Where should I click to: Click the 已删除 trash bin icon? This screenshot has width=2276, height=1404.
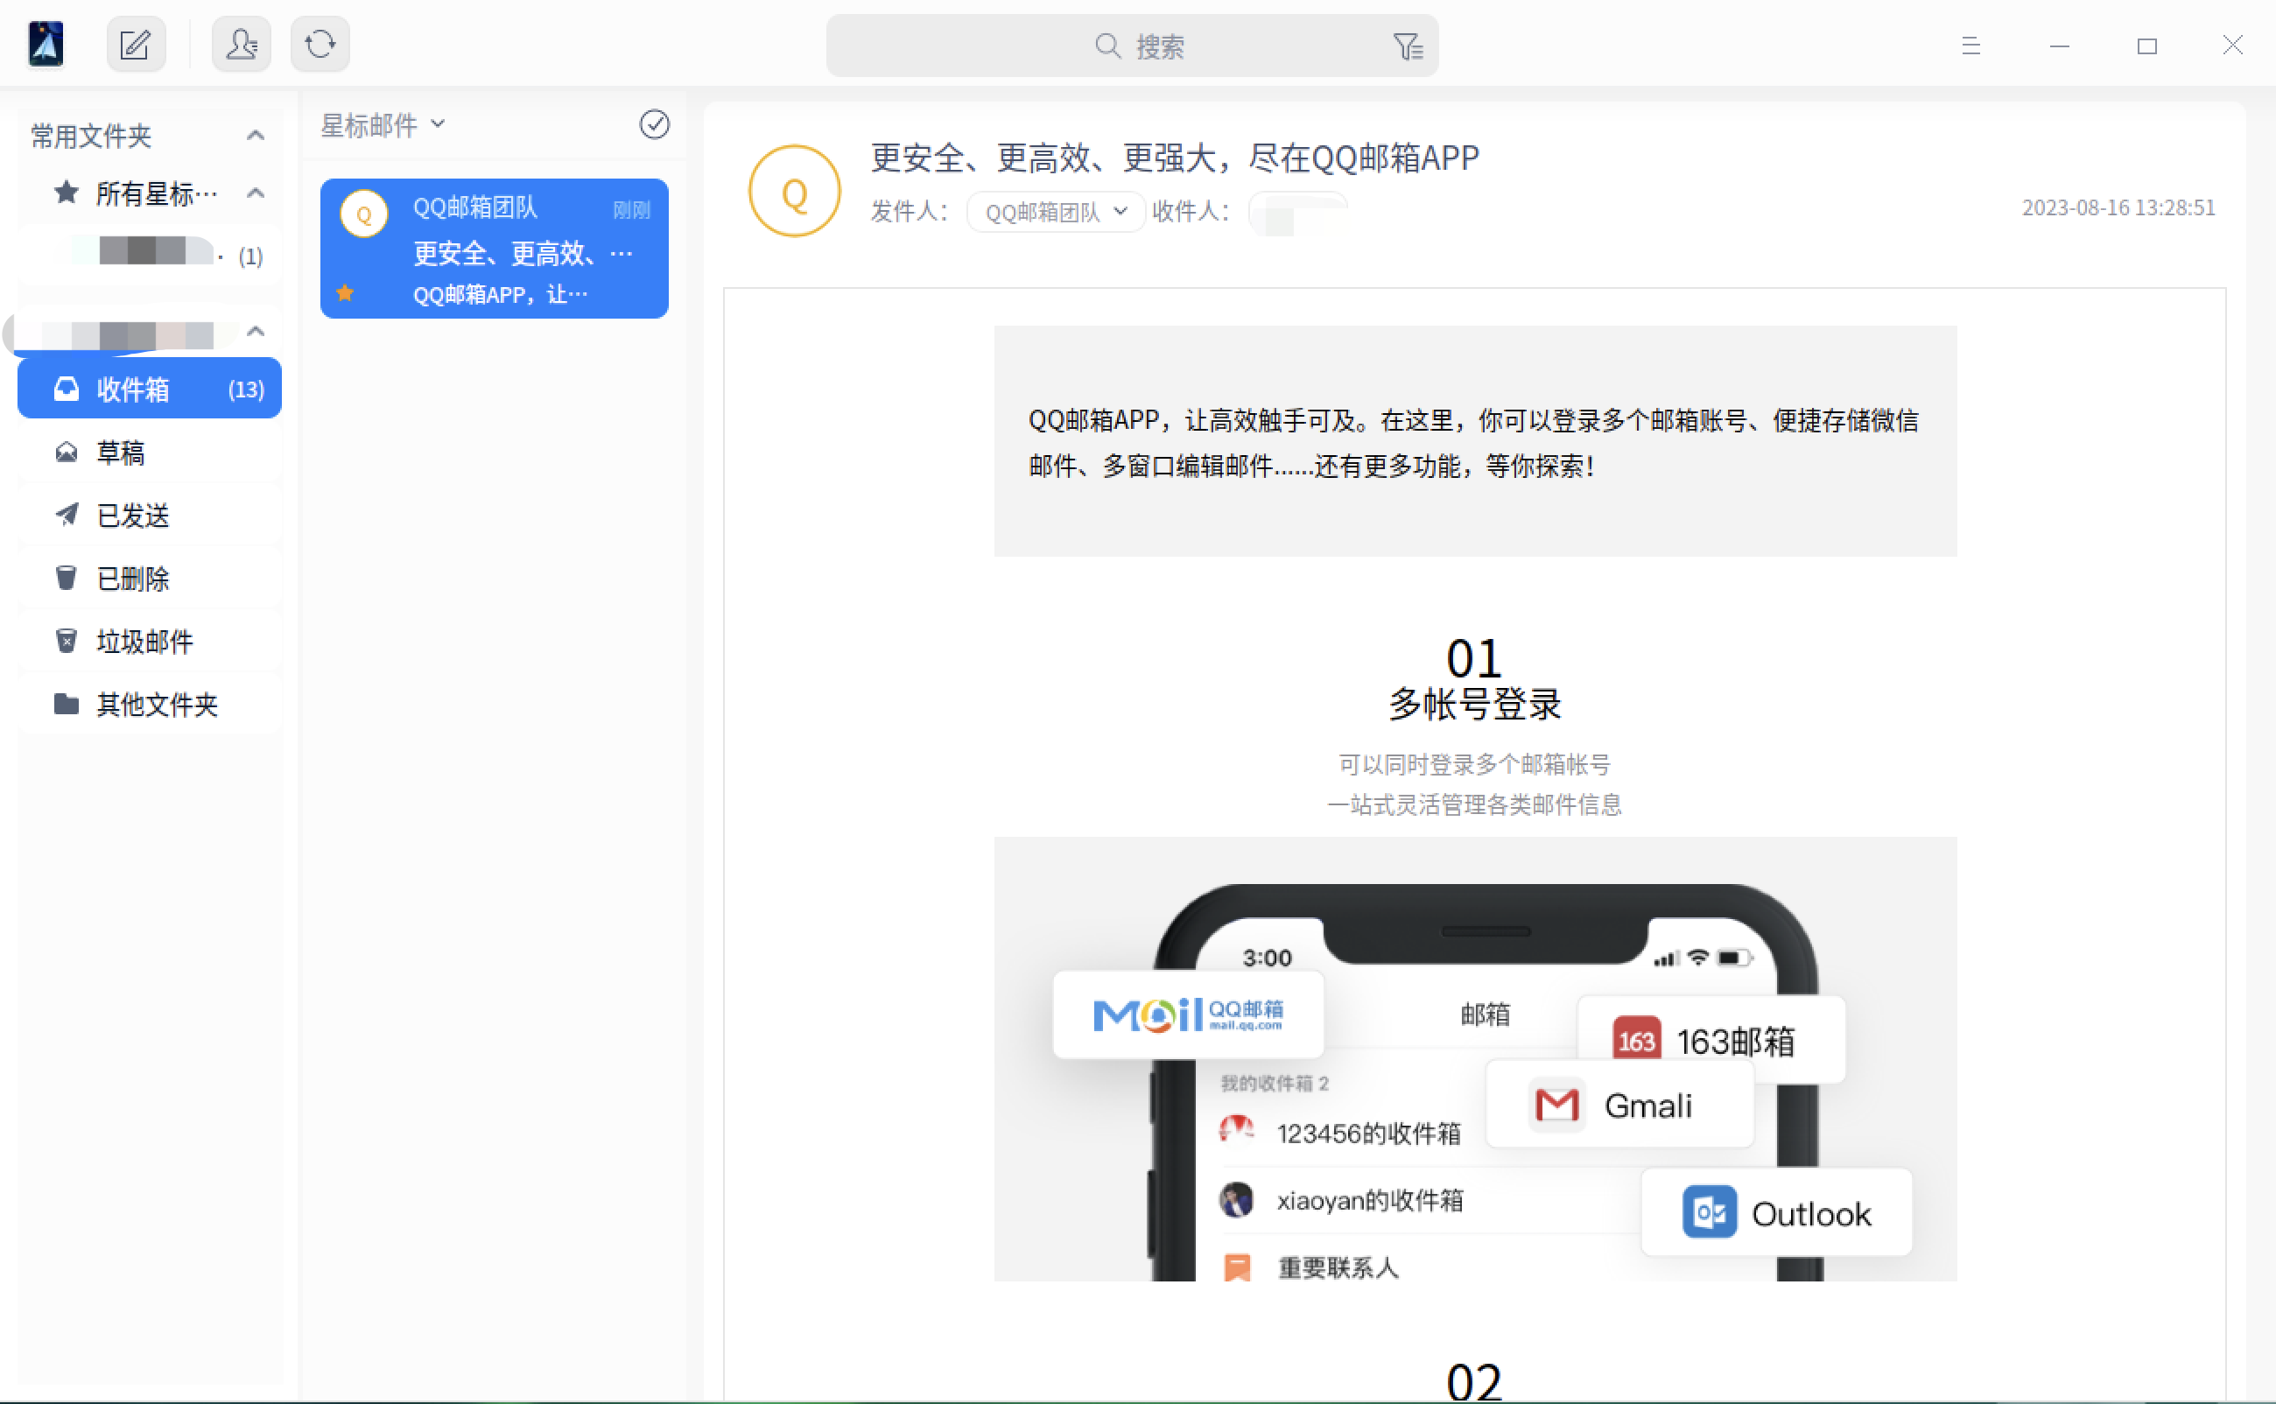(66, 578)
